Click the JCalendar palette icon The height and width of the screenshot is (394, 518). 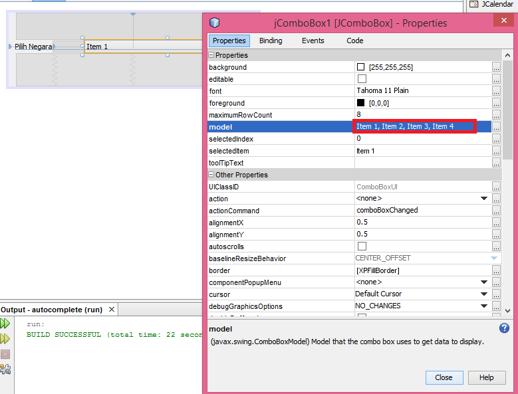tap(473, 4)
